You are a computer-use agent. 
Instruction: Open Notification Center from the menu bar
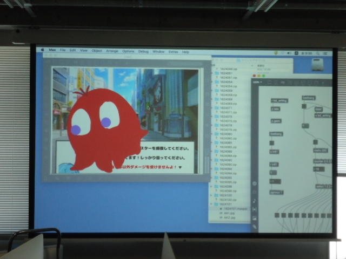tap(325, 53)
